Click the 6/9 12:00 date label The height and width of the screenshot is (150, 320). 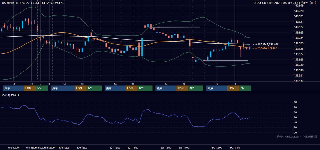pyautogui.click(x=217, y=148)
